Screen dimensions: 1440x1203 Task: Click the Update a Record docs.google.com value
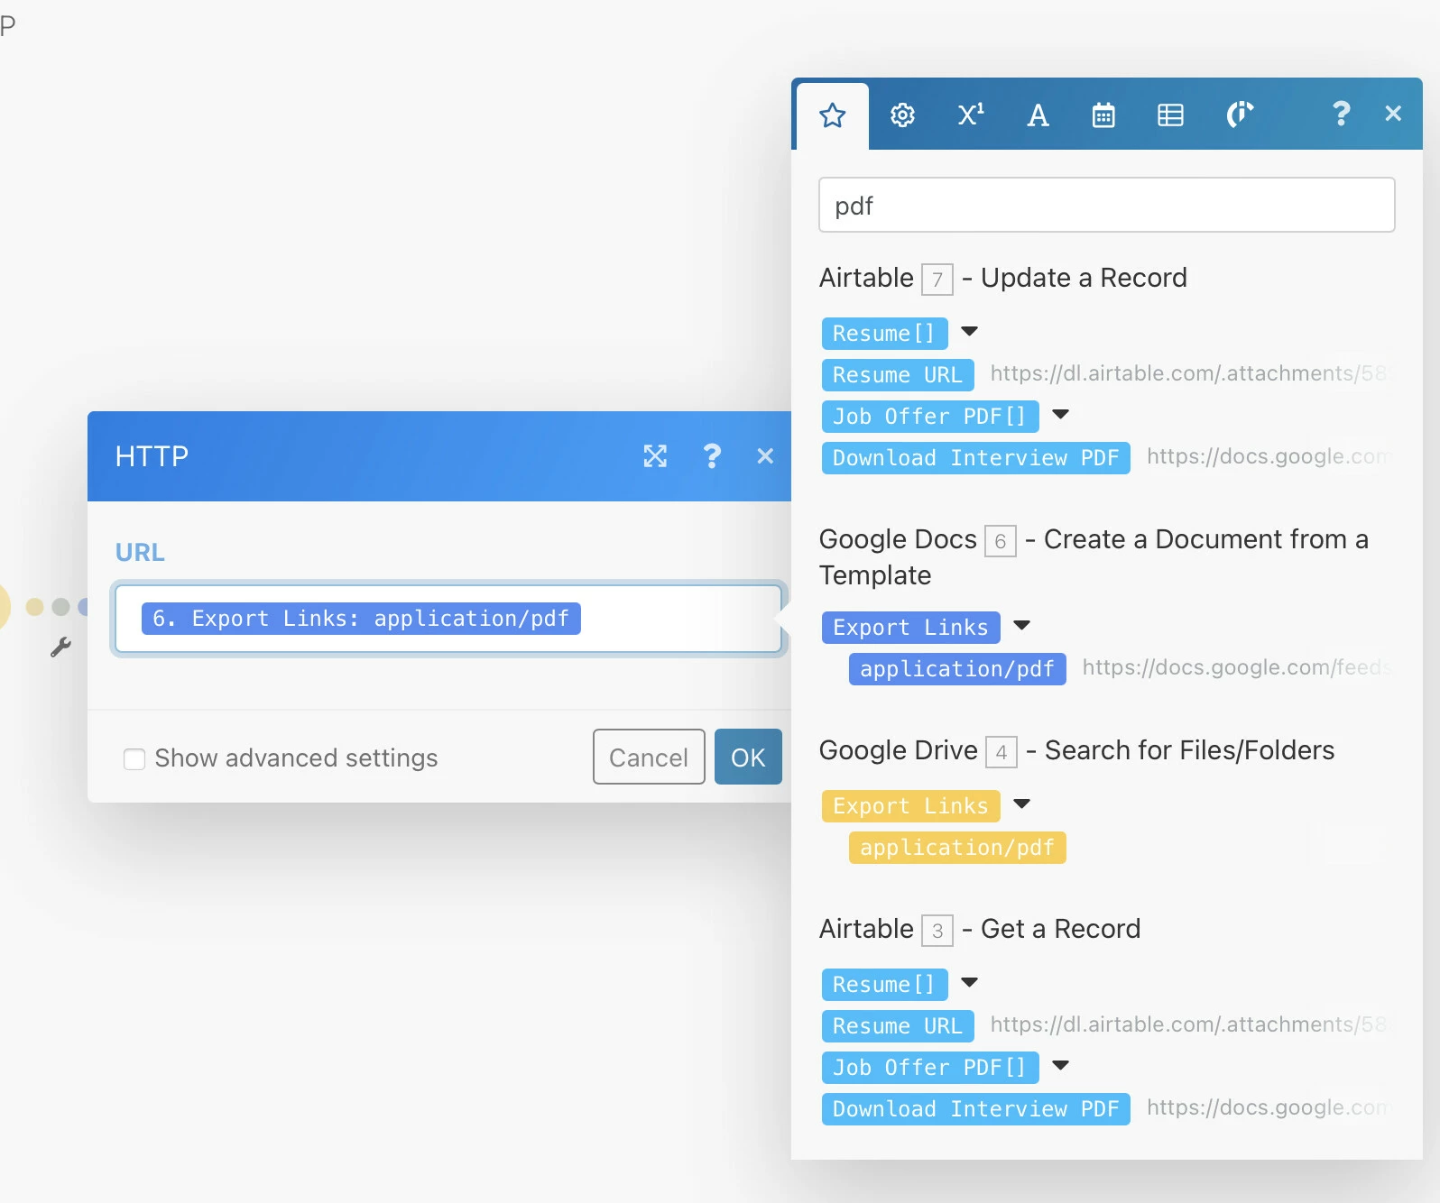click(x=1269, y=456)
